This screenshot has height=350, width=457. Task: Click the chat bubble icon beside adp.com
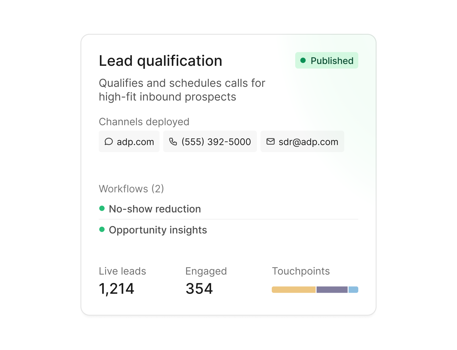109,142
